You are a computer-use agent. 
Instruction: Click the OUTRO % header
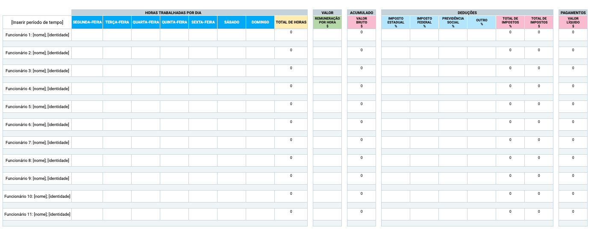coord(482,22)
